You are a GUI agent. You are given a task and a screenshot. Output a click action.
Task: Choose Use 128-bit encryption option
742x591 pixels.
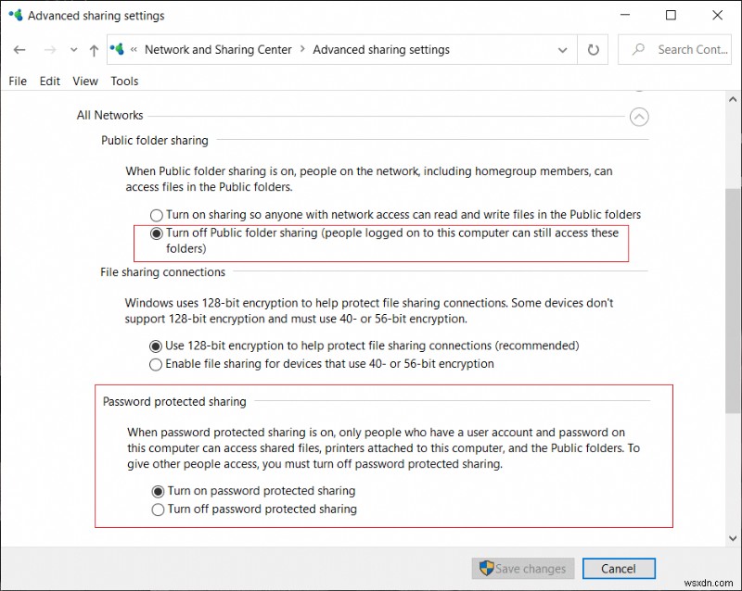click(364, 346)
